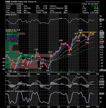Screen dimensions: 106x108
Task: Click the 11.20 August high annotation
Action: tap(36, 49)
